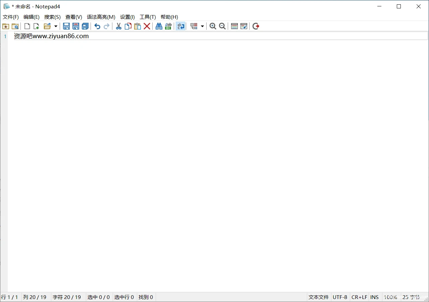Click the Copy toolbar icon
Screen dimensions: 429x302
(x=128, y=26)
